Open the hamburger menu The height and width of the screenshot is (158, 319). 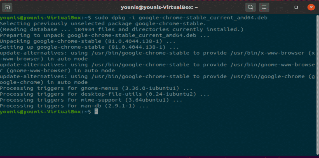(264, 7)
